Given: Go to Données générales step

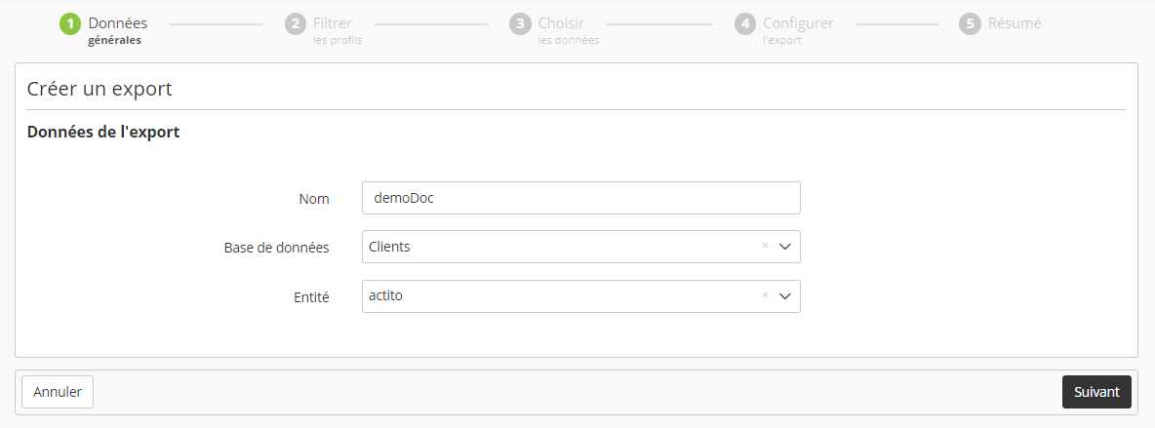Looking at the screenshot, I should click(x=117, y=30).
